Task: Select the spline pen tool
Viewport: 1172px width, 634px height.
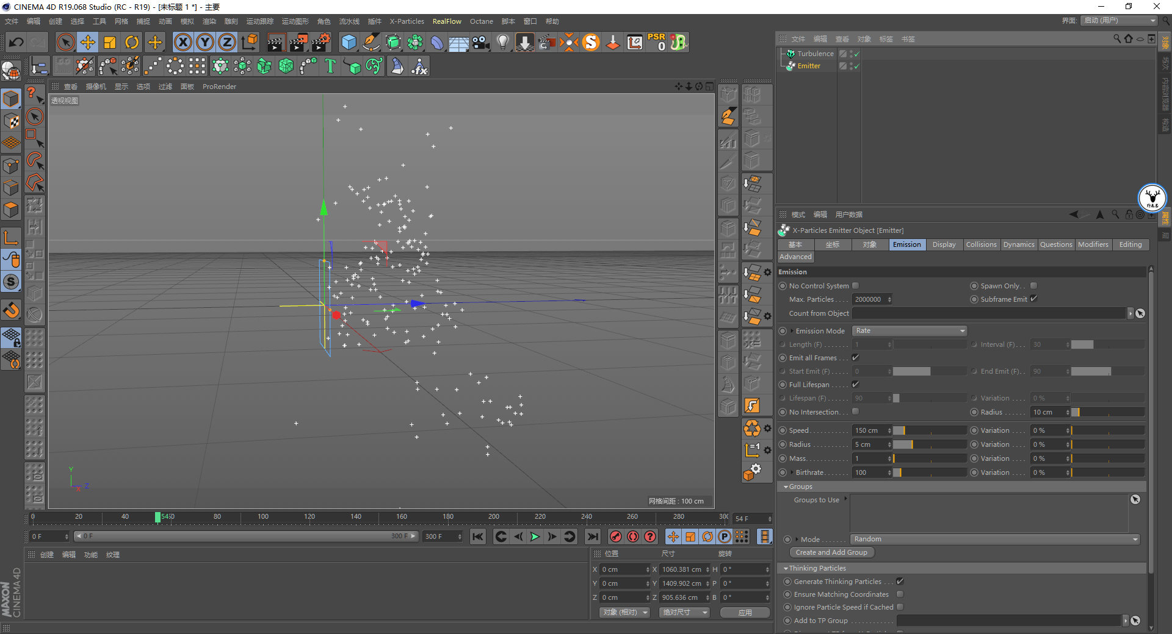Action: (x=371, y=42)
